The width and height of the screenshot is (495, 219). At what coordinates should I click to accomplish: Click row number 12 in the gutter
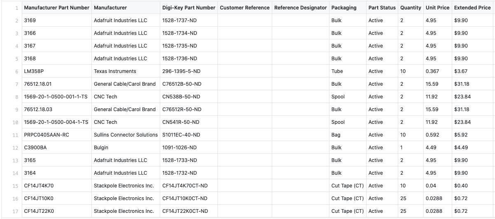coord(16,148)
